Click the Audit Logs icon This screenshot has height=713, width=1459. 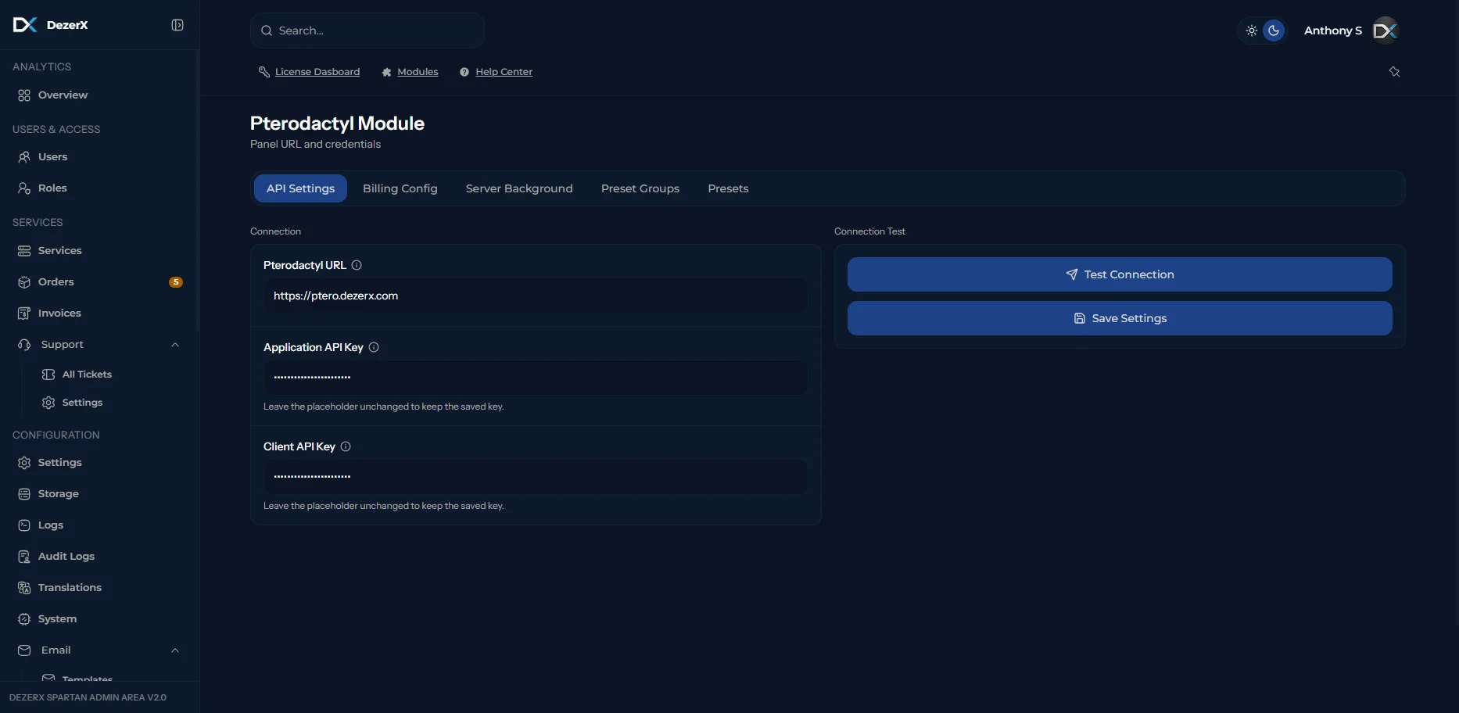24,557
